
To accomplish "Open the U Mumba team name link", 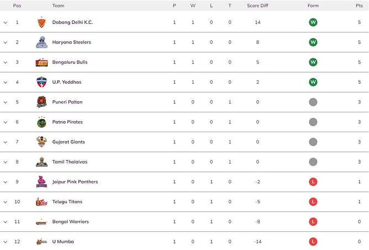I will [x=63, y=242].
